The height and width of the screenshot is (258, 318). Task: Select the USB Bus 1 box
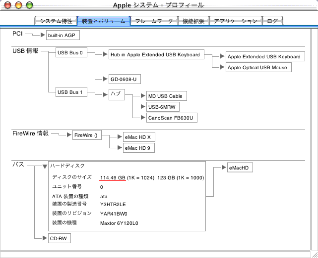(x=71, y=92)
